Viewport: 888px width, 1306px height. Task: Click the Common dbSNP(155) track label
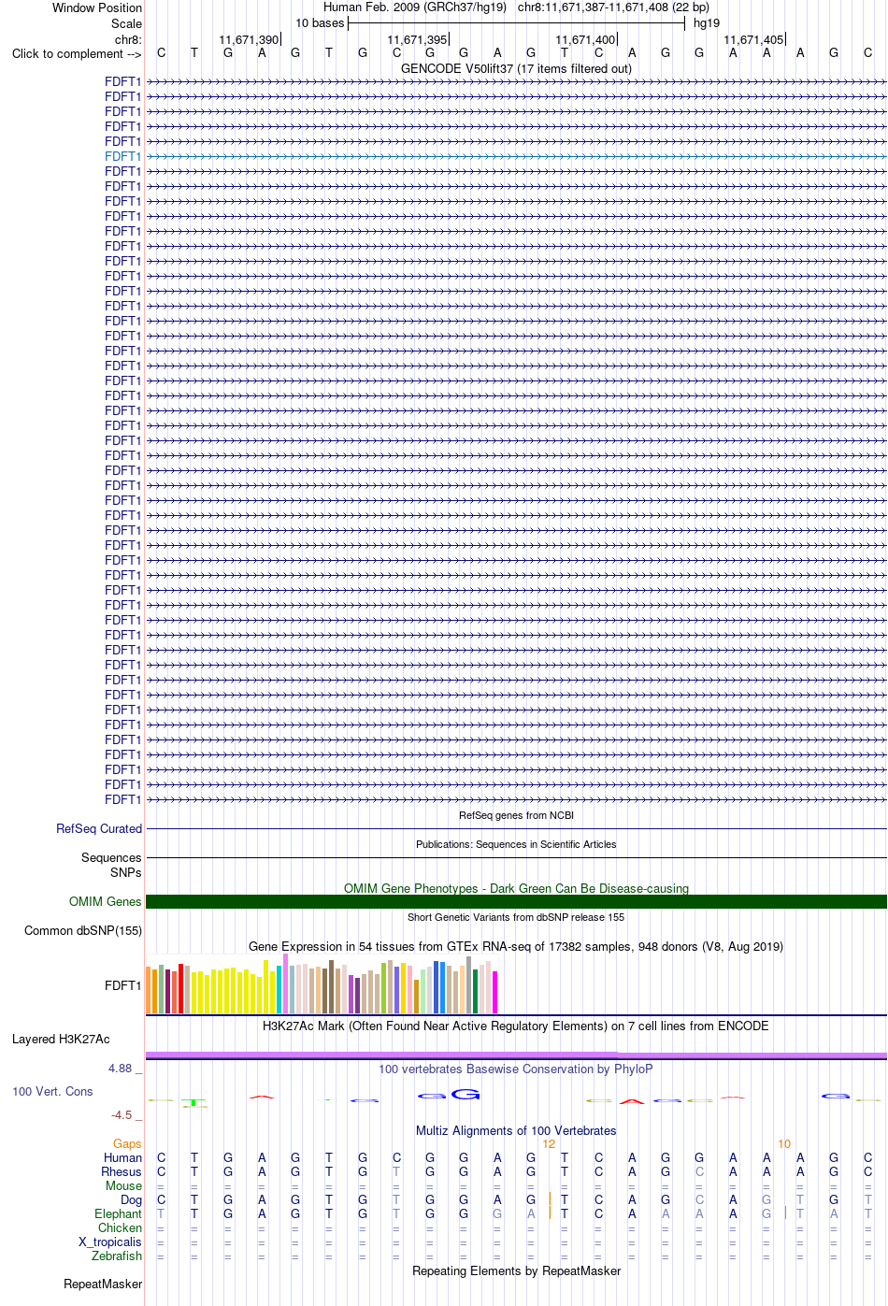pyautogui.click(x=83, y=930)
